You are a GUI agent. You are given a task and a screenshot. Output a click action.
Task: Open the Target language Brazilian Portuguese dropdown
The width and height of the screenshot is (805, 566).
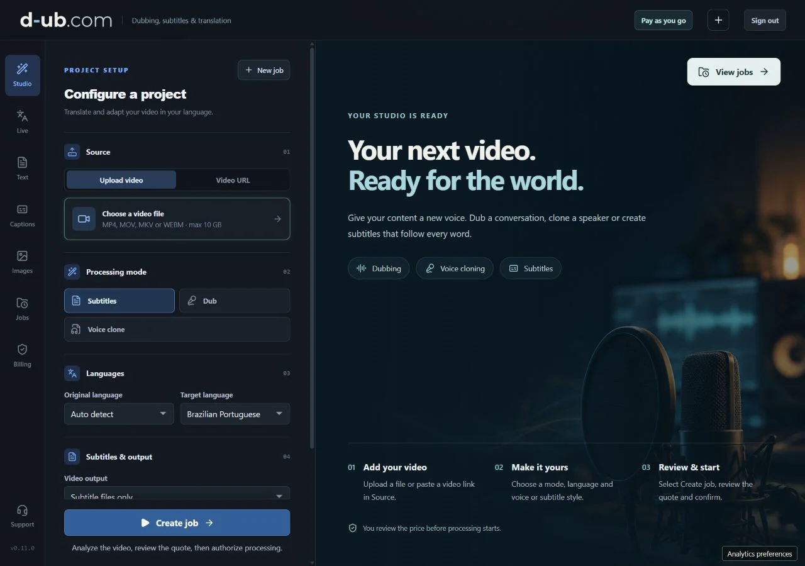click(x=235, y=414)
